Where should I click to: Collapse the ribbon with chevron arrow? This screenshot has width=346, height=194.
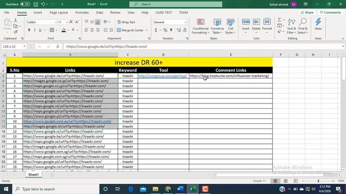(x=343, y=39)
